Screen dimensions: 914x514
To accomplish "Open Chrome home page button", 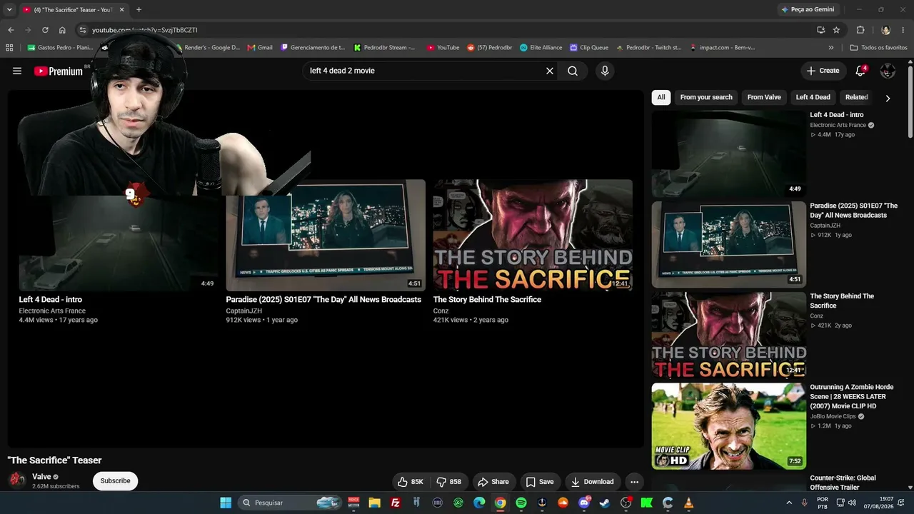I will [x=62, y=30].
